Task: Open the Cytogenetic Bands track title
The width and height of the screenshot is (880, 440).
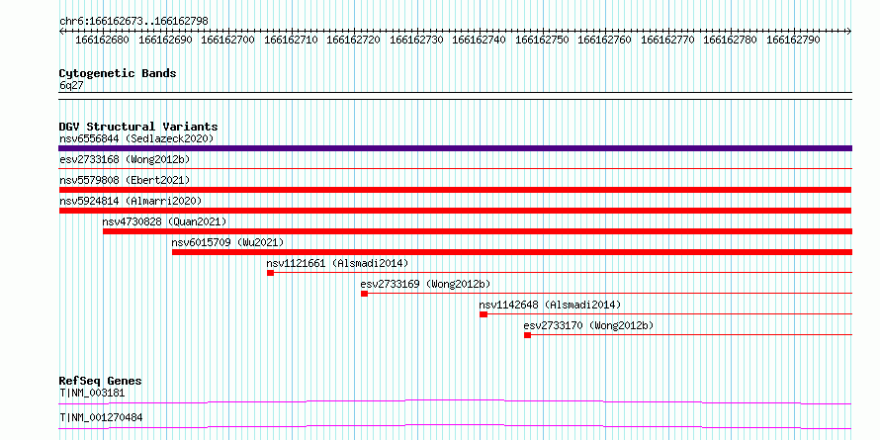Action: pyautogui.click(x=118, y=73)
